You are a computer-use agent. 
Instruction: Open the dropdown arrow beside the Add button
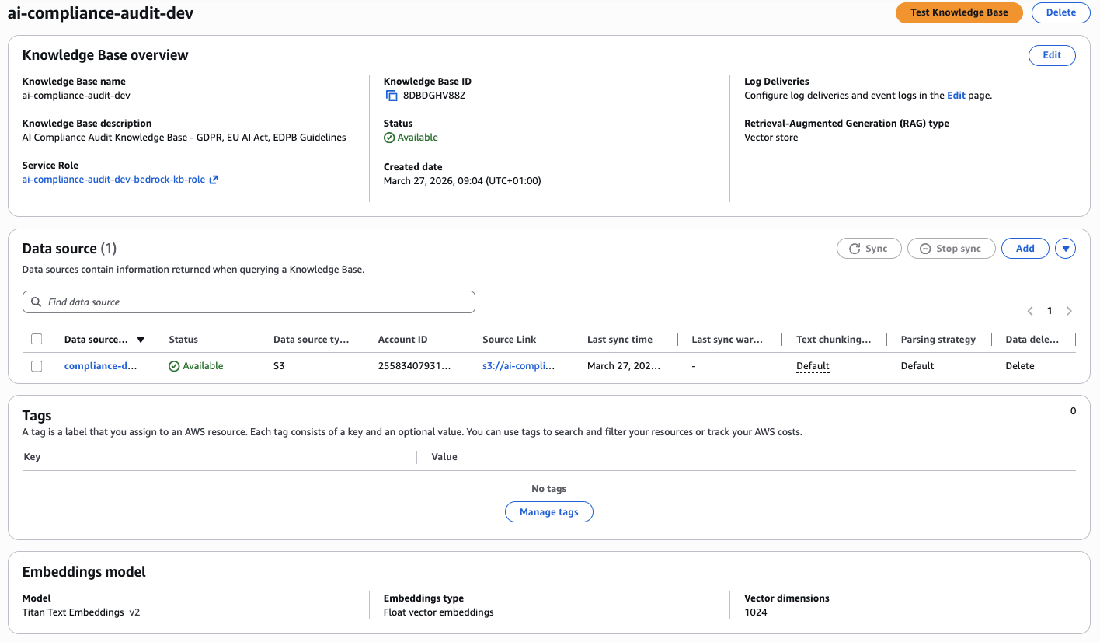tap(1065, 248)
